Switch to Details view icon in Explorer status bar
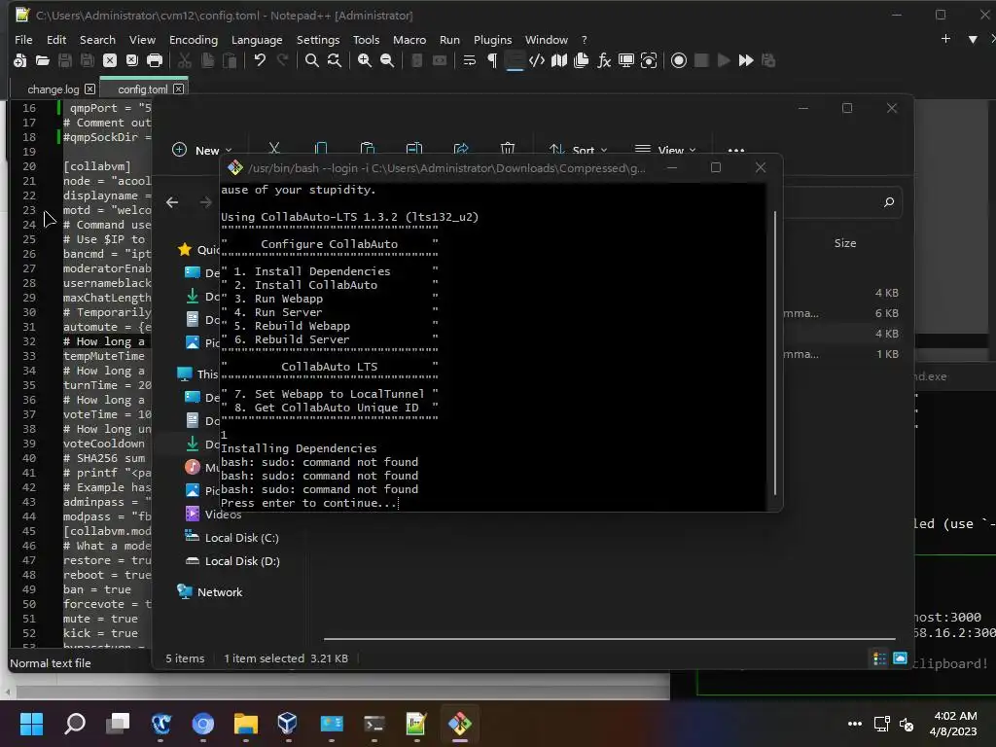 tap(879, 658)
